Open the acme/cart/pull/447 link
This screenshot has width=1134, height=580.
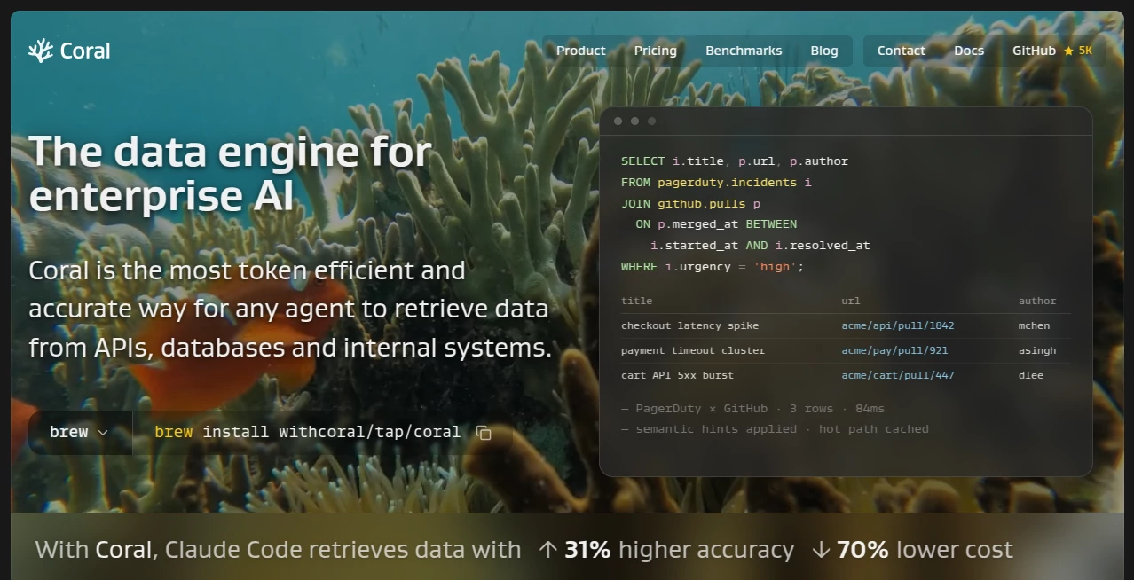coord(898,375)
